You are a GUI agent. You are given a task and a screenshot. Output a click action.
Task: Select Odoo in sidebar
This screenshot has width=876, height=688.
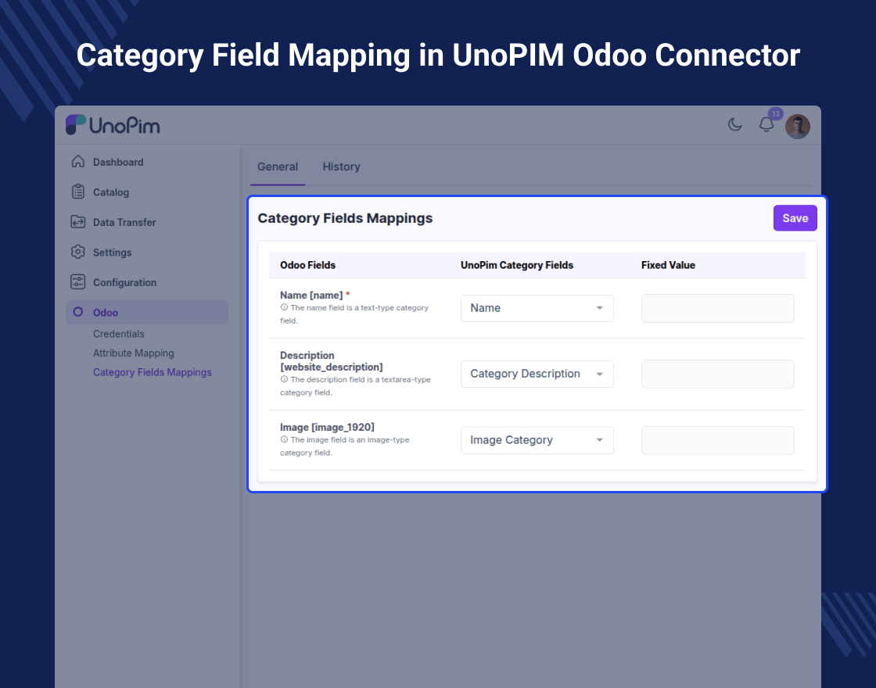147,312
